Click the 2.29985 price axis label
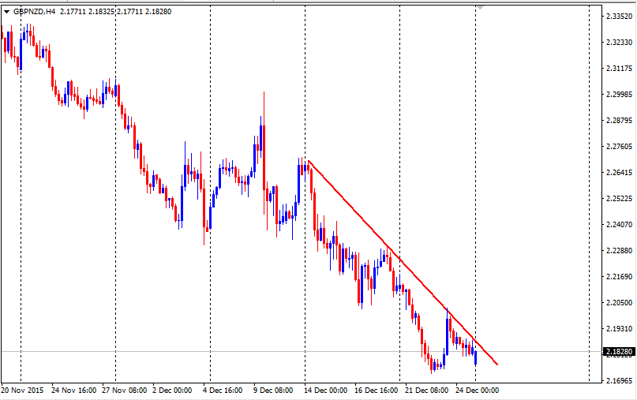This screenshot has width=637, height=400. point(619,94)
